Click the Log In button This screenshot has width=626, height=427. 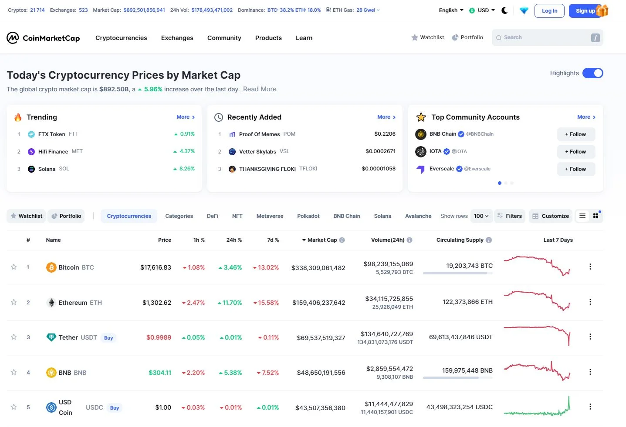tap(549, 10)
